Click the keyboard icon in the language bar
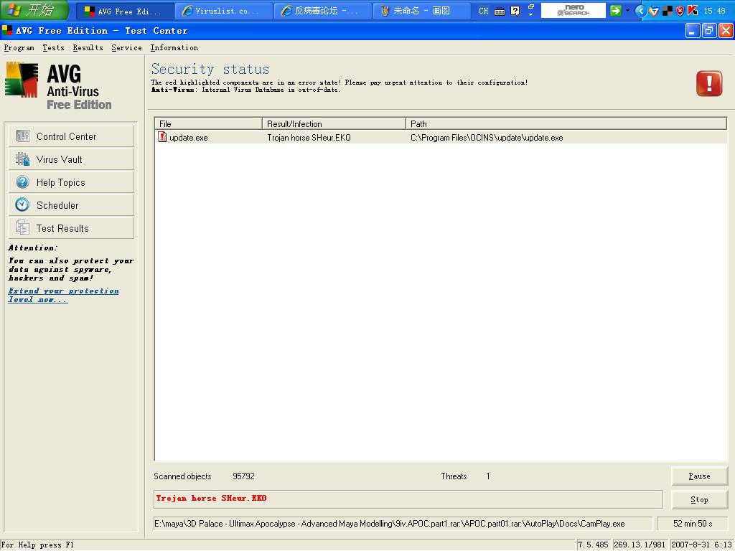Screen dimensions: 735x551 pos(500,11)
